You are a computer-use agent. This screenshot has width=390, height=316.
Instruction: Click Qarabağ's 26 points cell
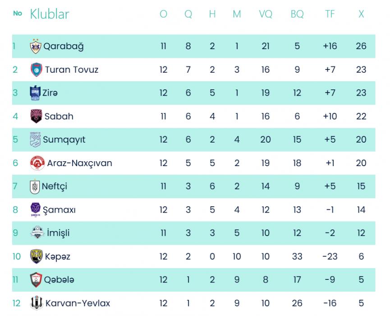361,46
